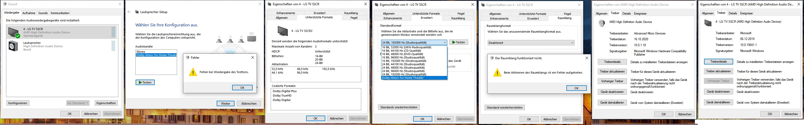Open the Kommunikation tab
The height and width of the screenshot is (125, 804).
pos(60,13)
